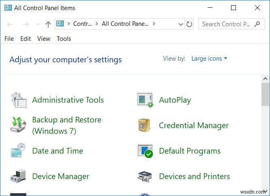Image resolution: width=270 pixels, height=196 pixels.
Task: Refresh the Control Panel view
Action: pos(189,24)
